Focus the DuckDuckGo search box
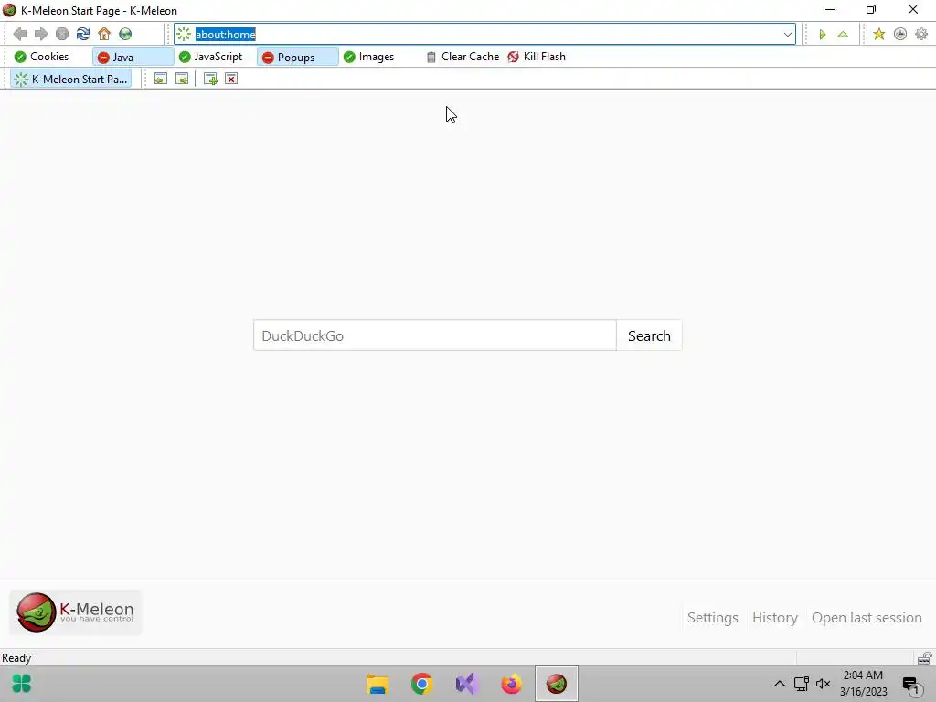 434,335
